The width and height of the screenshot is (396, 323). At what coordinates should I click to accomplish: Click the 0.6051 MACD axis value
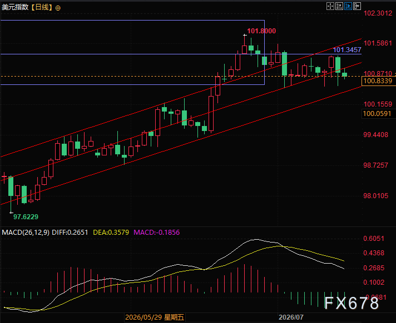click(x=374, y=239)
